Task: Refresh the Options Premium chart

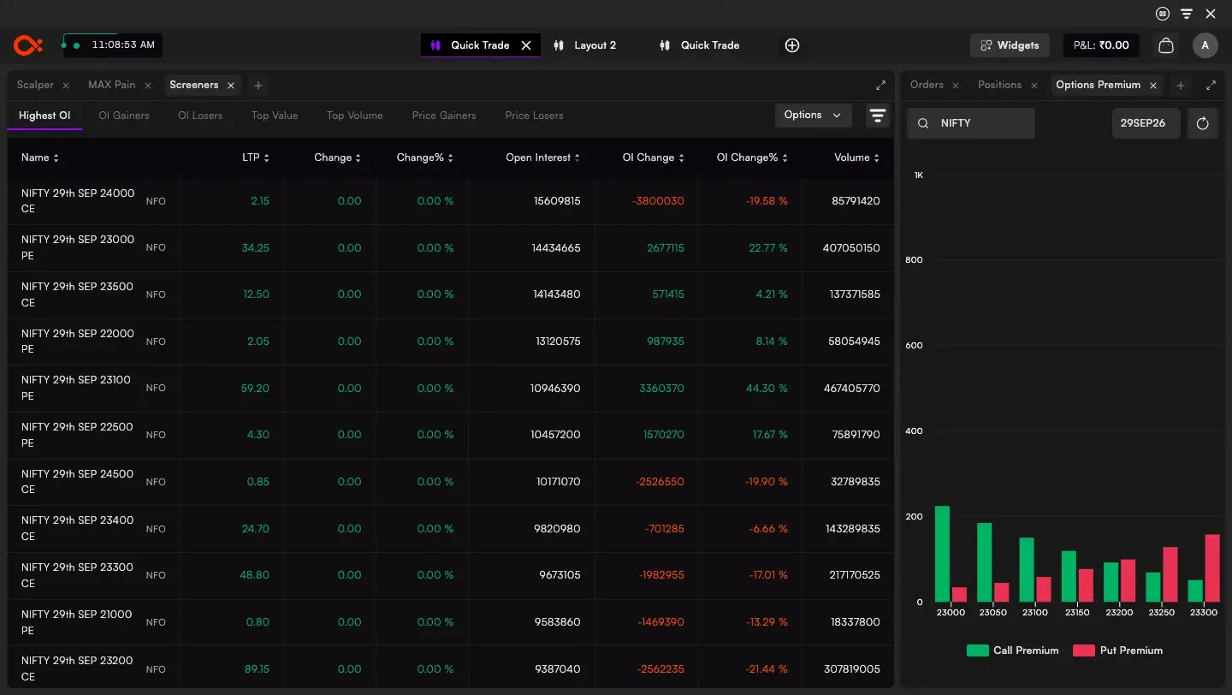Action: tap(1202, 123)
